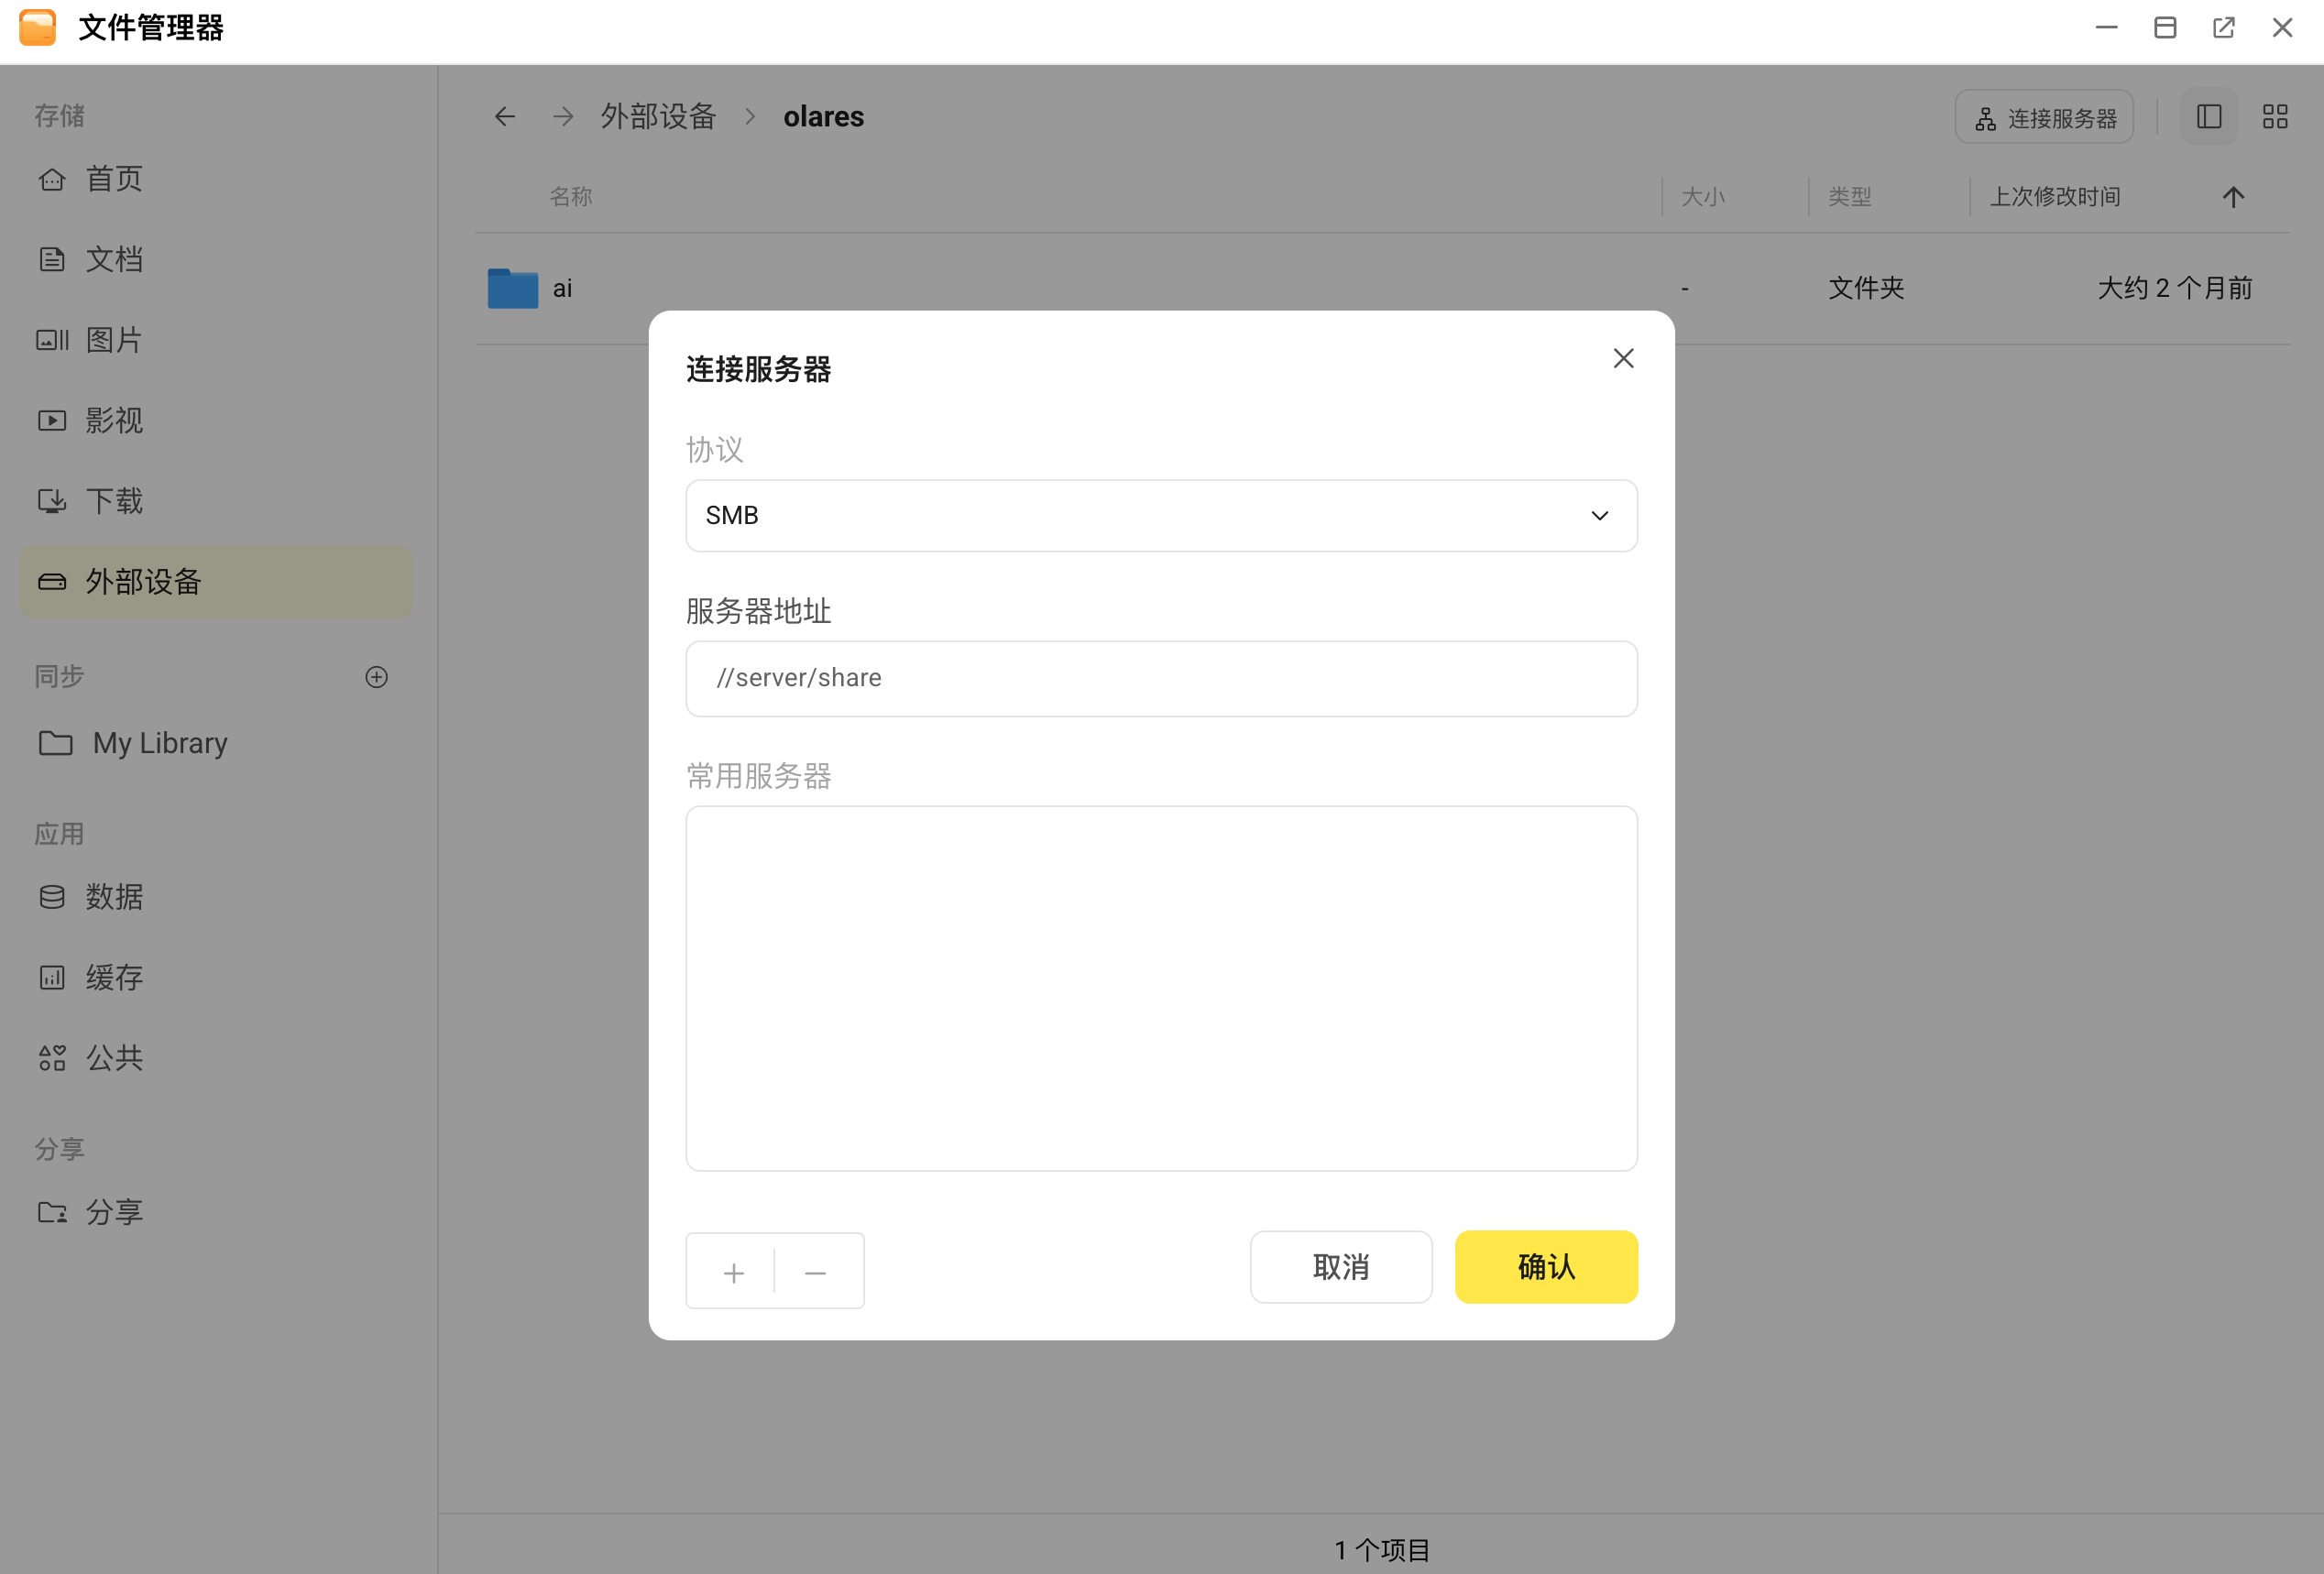Toggle sort direction arrow
The height and width of the screenshot is (1574, 2324).
[x=2233, y=197]
